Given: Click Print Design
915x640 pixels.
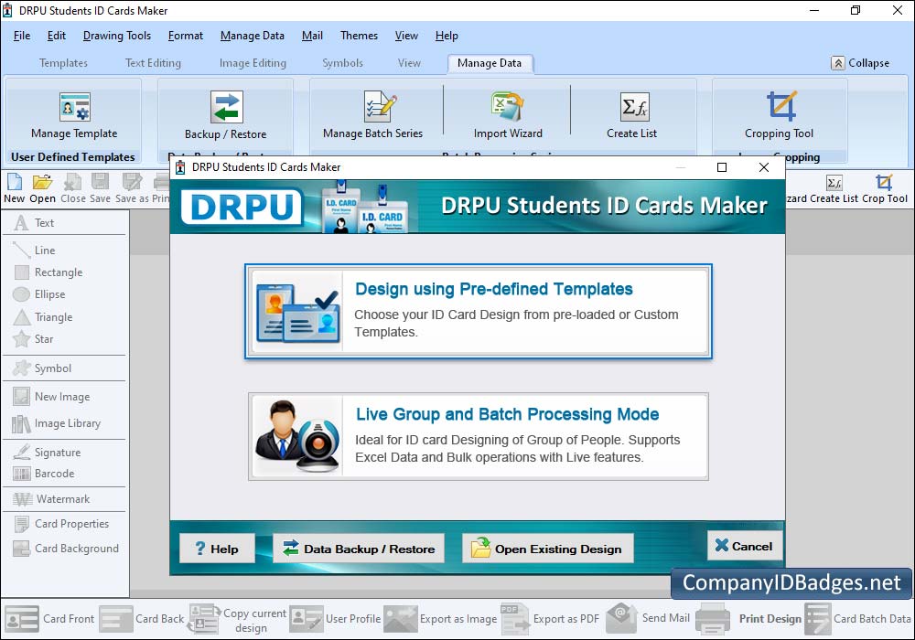Looking at the screenshot, I should coord(748,618).
